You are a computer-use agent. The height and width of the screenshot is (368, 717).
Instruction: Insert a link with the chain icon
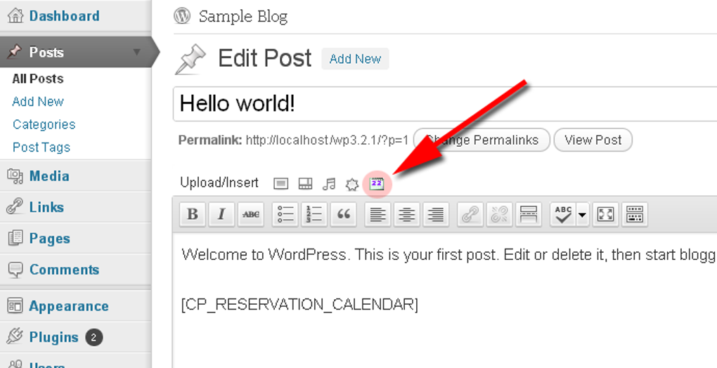point(470,214)
